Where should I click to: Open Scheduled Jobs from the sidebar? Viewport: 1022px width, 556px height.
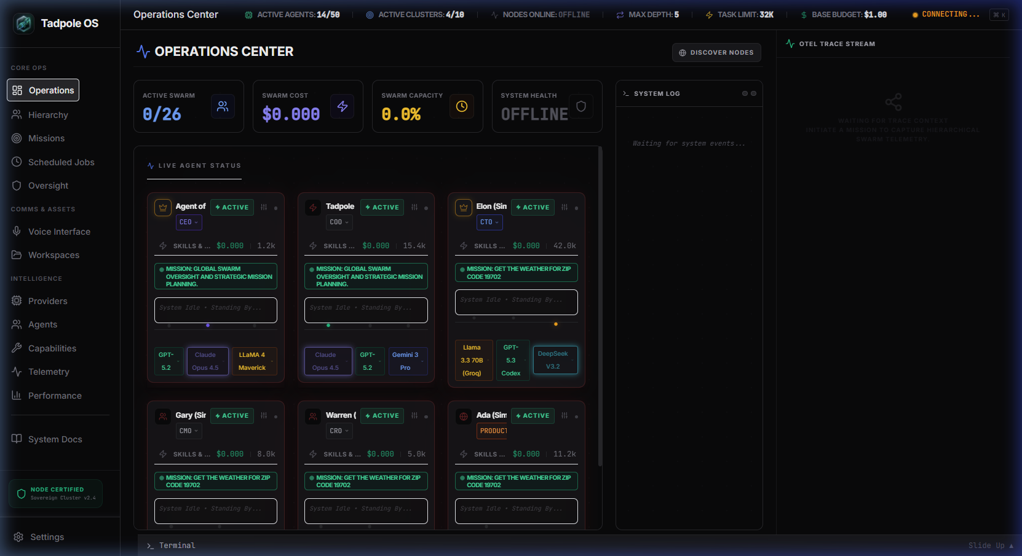pyautogui.click(x=61, y=162)
